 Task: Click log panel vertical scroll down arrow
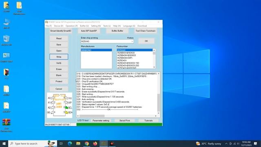[x=159, y=113]
